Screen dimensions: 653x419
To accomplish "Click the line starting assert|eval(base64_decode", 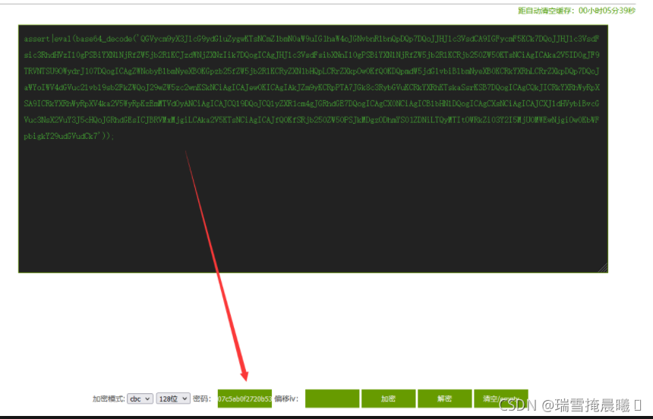I will point(311,39).
